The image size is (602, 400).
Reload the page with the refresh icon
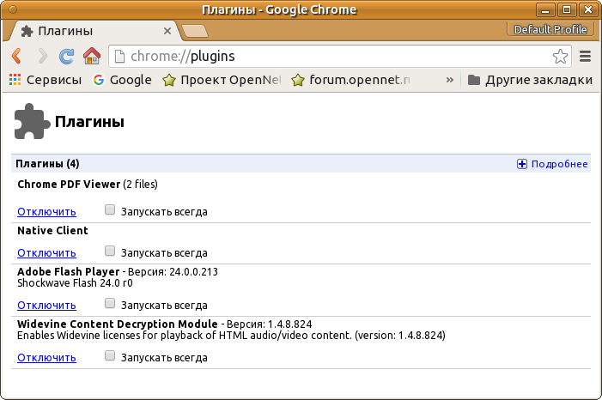coord(66,56)
